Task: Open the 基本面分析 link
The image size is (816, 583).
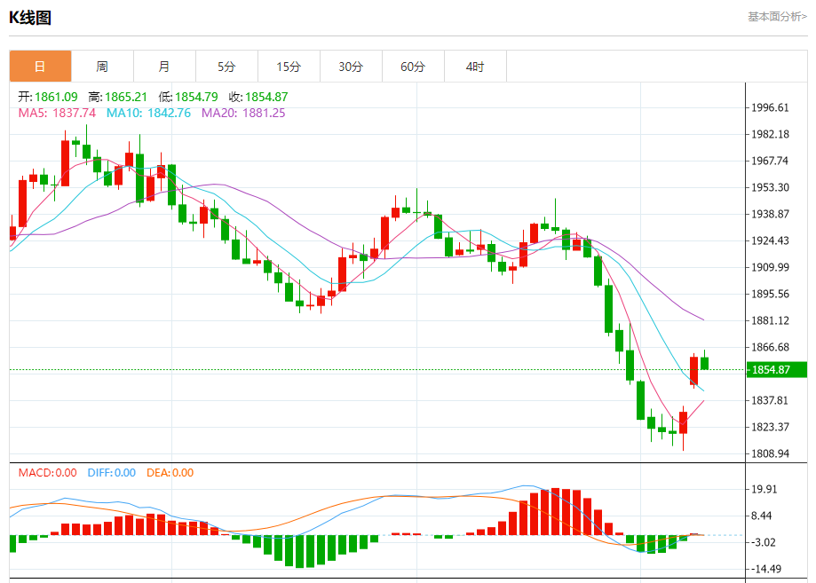Action: pyautogui.click(x=778, y=17)
